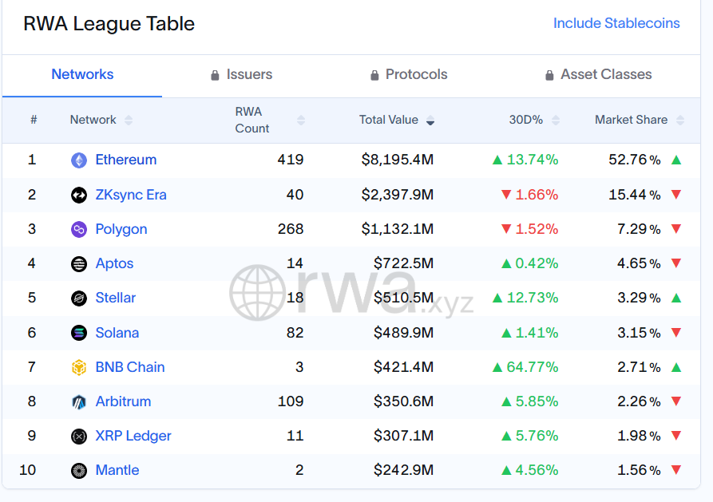Viewport: 713px width, 502px height.
Task: Open the BNB Chain network link
Action: (x=130, y=367)
